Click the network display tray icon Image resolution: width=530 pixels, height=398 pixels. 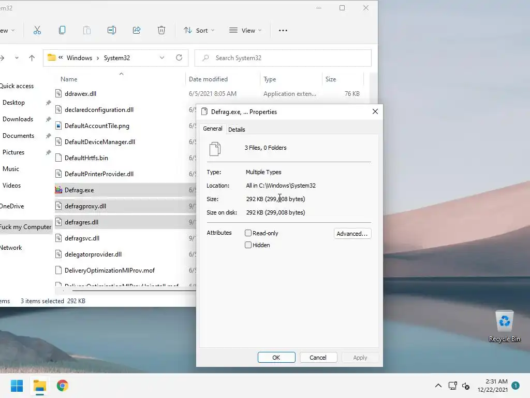click(x=452, y=386)
